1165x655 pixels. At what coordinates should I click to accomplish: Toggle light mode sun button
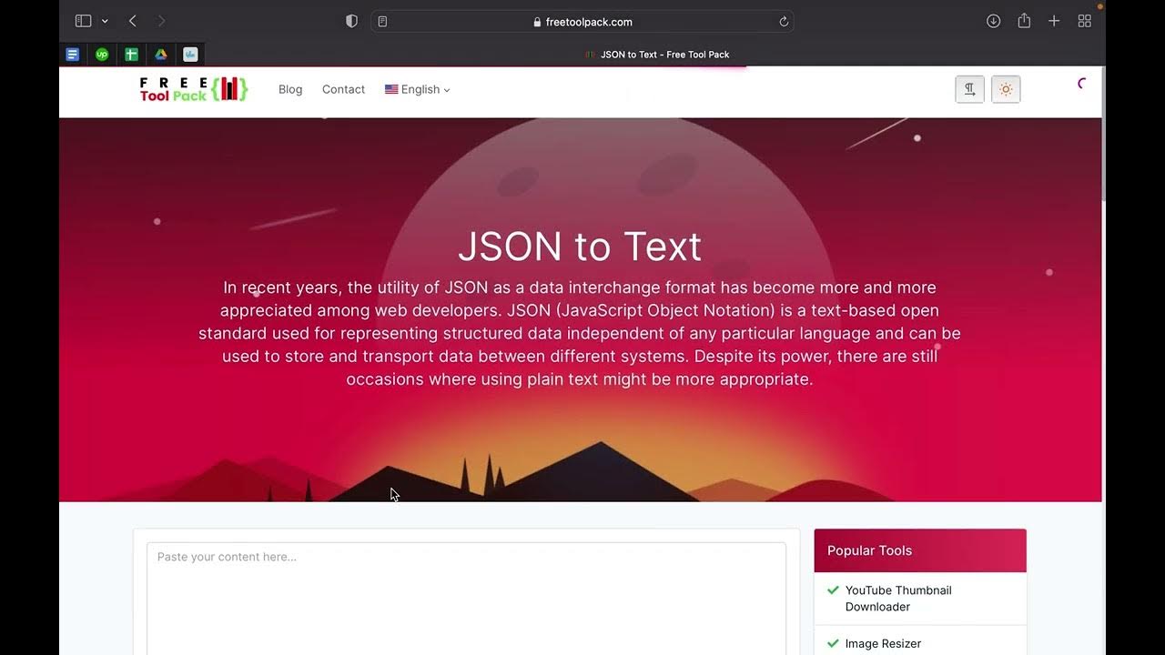[1006, 89]
